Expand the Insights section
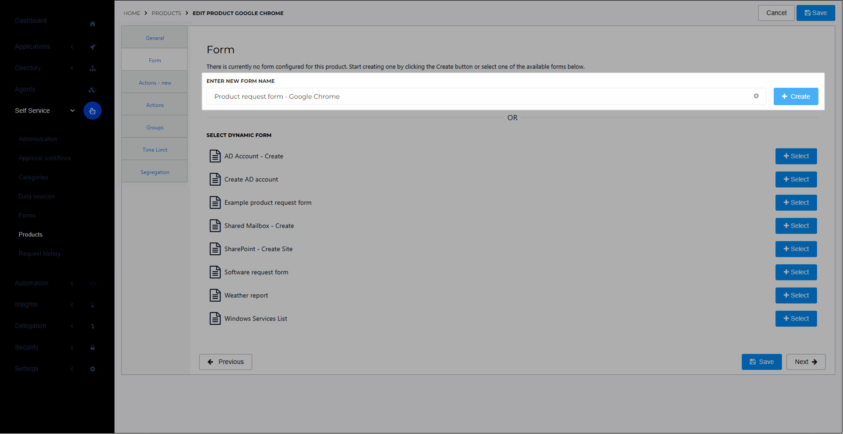The width and height of the screenshot is (843, 434). pos(72,304)
